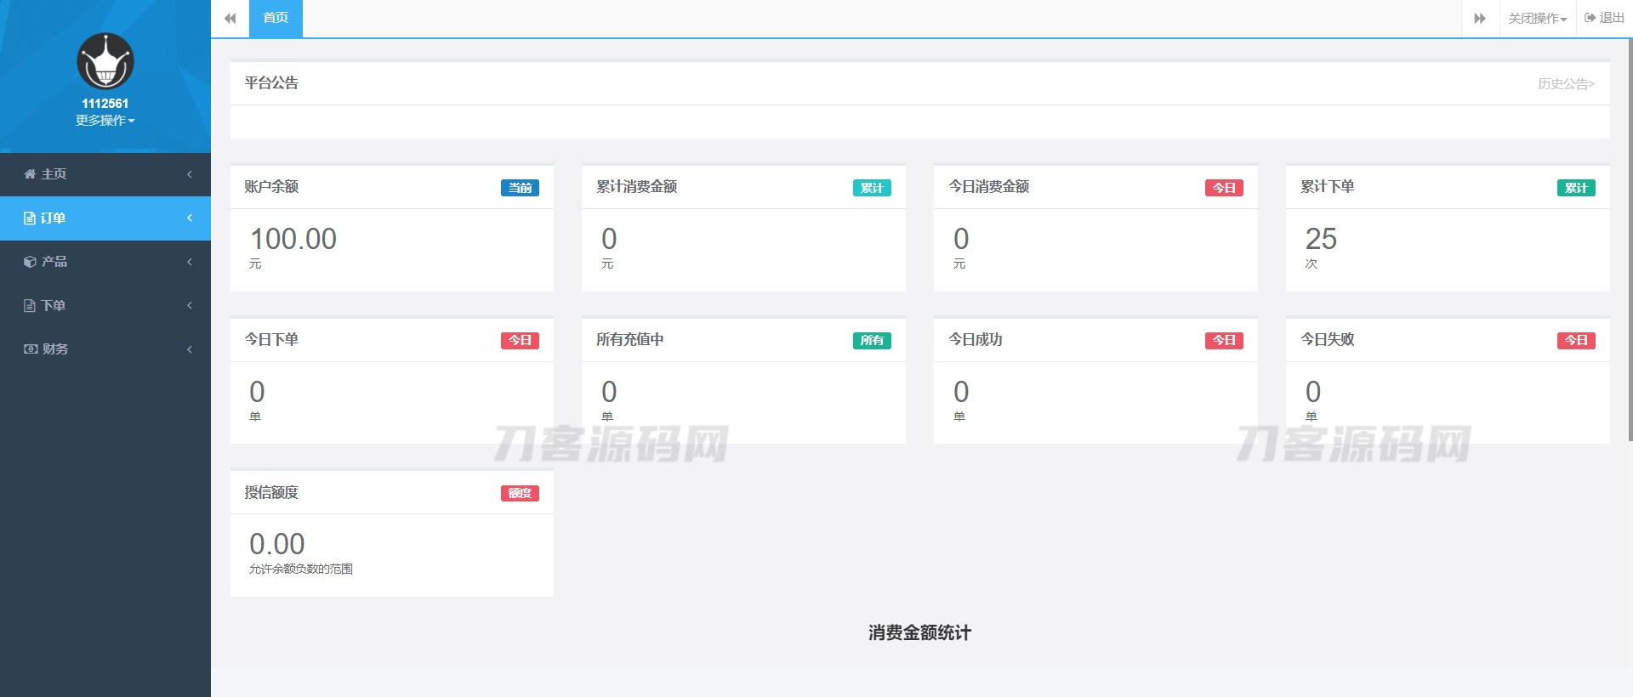
Task: Click the 当前 badge on 账户余额
Action: click(520, 188)
